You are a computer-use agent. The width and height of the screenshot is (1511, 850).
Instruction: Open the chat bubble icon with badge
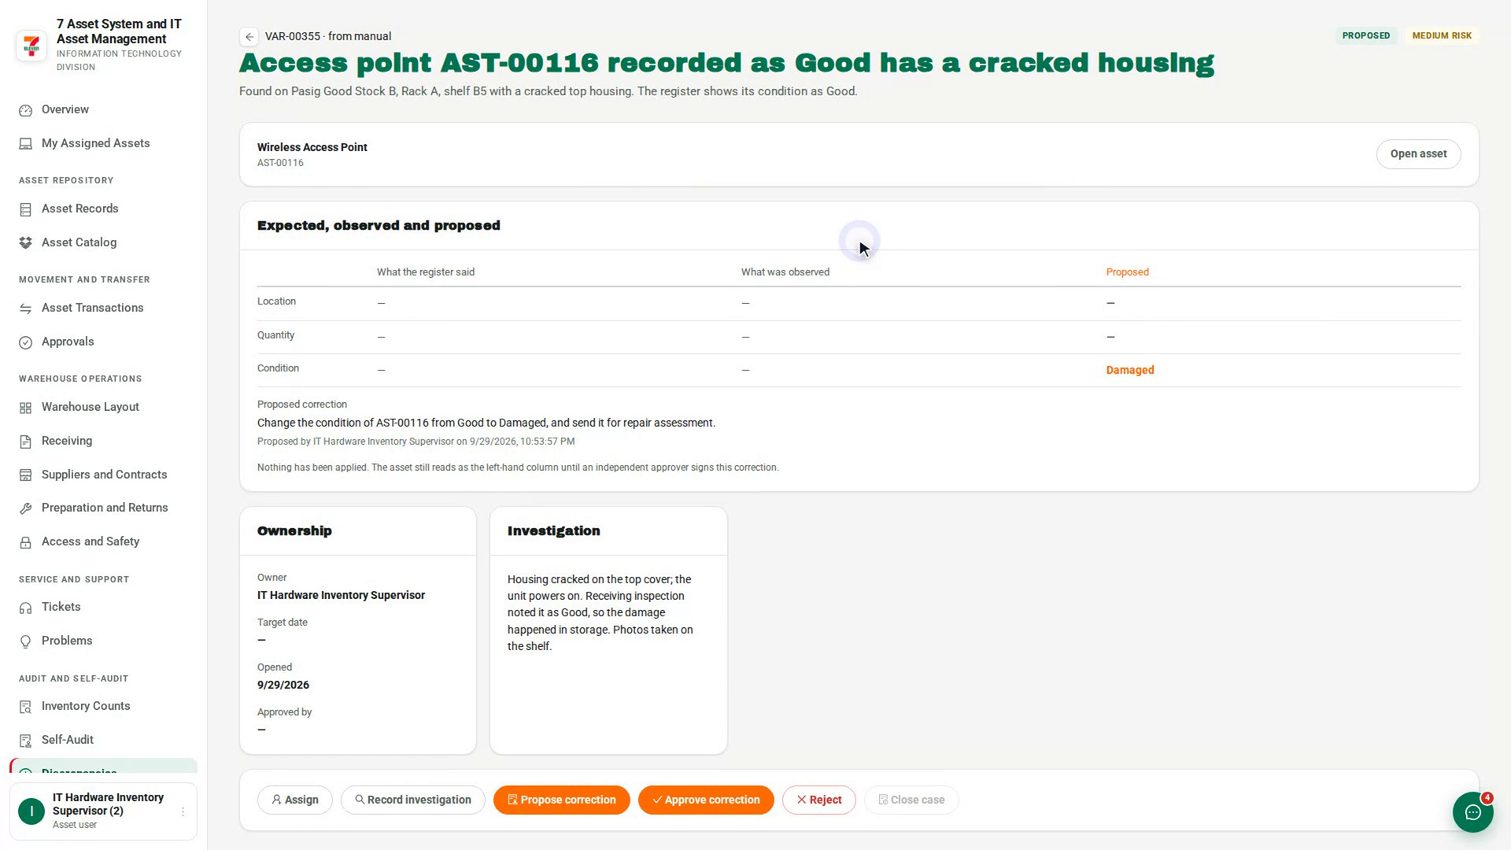click(x=1472, y=811)
